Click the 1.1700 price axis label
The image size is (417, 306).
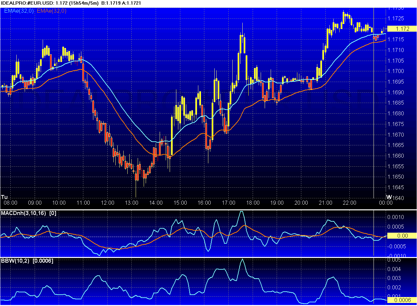point(397,71)
